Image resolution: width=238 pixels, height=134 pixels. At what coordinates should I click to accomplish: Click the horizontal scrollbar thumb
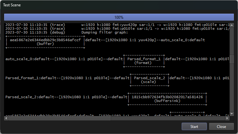pos(59,118)
